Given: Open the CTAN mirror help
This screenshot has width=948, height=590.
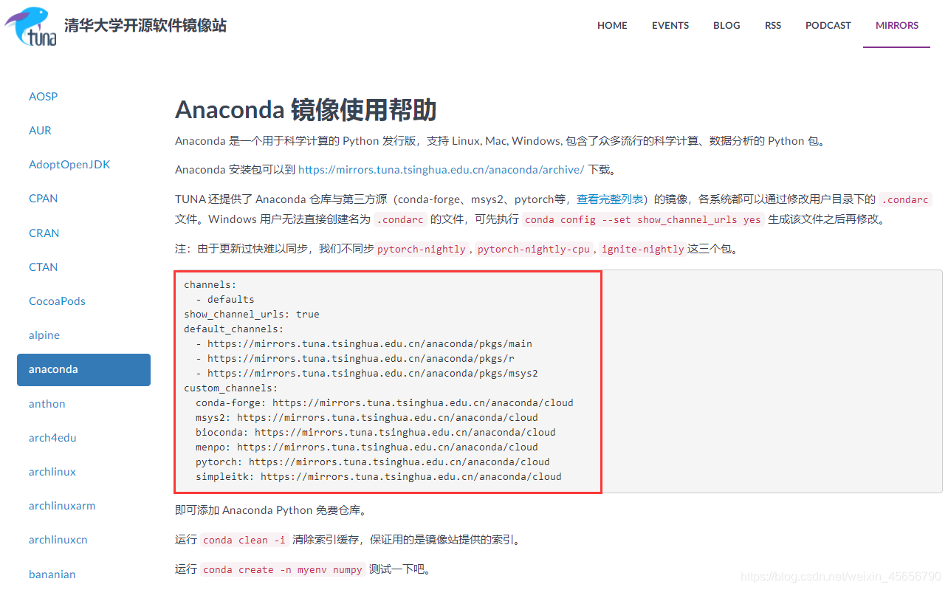Looking at the screenshot, I should coord(43,267).
